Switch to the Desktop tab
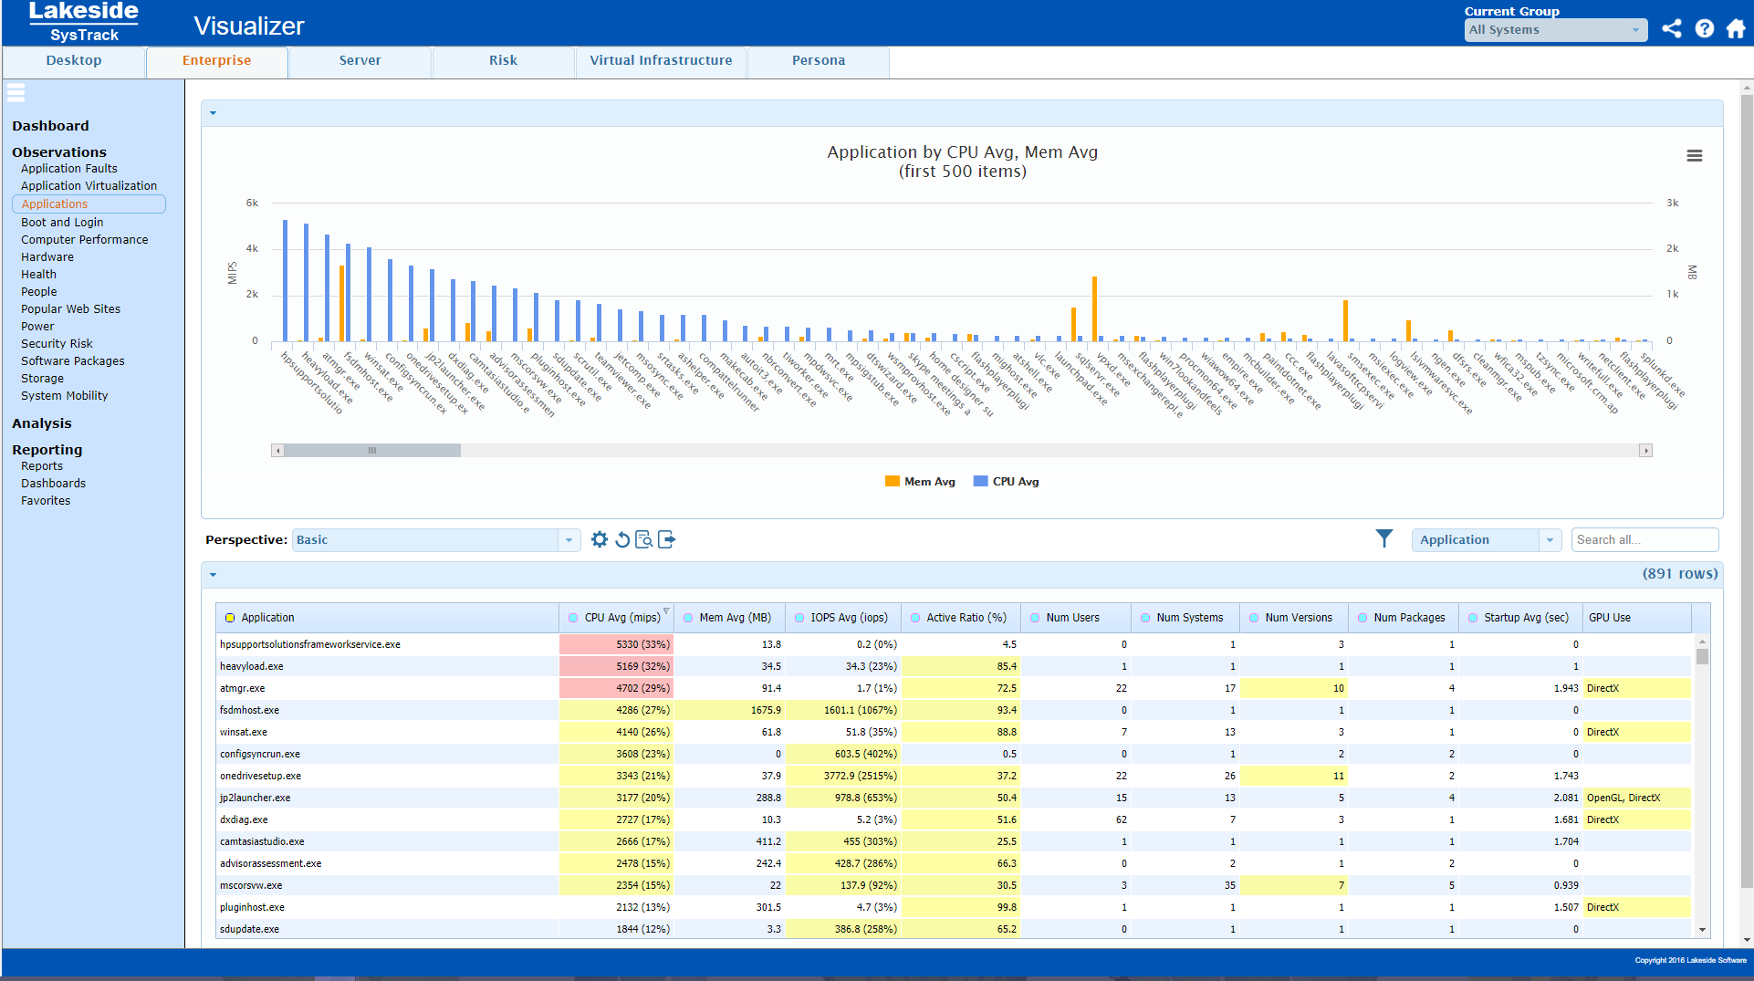 coord(74,61)
